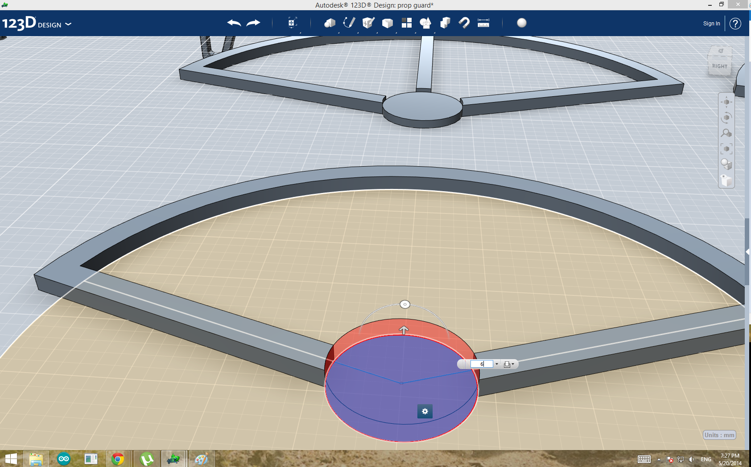This screenshot has width=751, height=467.
Task: Click the touch keyboard tray icon
Action: pyautogui.click(x=644, y=459)
